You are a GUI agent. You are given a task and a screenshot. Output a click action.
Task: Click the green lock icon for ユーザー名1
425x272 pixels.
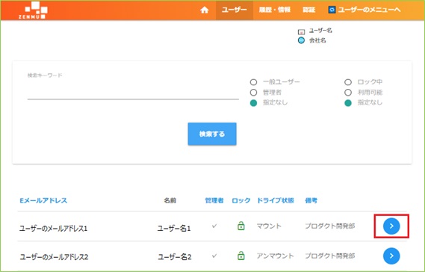tap(241, 226)
